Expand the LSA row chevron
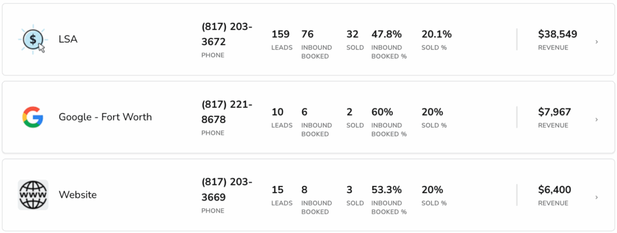The image size is (617, 233). tap(597, 42)
